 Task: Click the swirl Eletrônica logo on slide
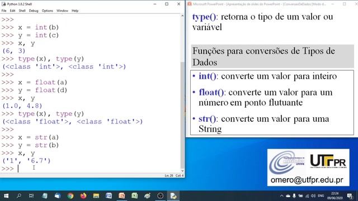point(287,162)
